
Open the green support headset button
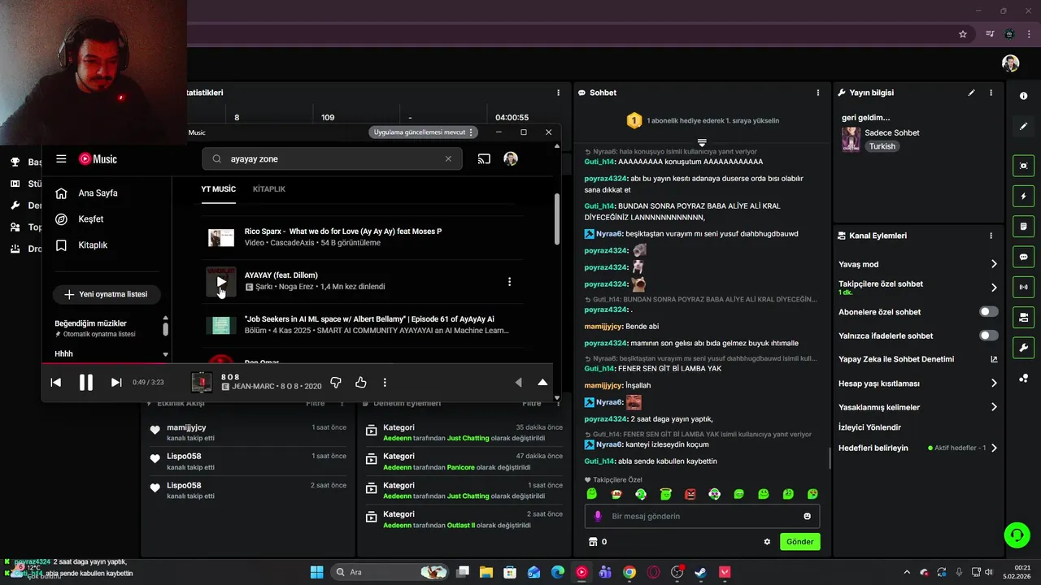(1017, 535)
